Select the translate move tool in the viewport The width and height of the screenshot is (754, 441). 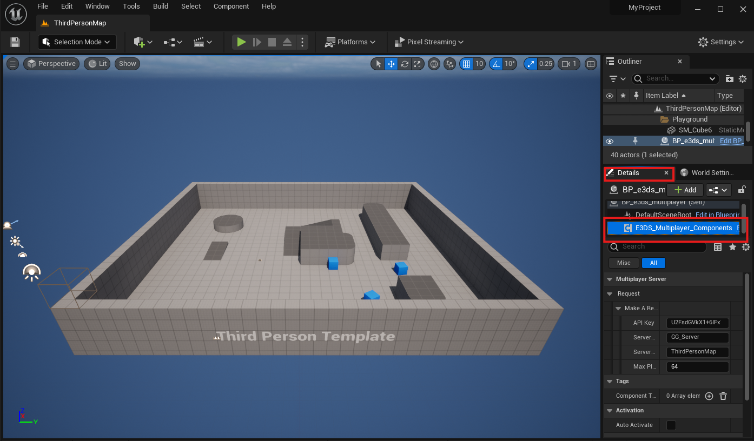pyautogui.click(x=392, y=64)
